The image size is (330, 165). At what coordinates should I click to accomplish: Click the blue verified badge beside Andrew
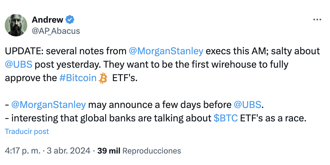(x=70, y=20)
